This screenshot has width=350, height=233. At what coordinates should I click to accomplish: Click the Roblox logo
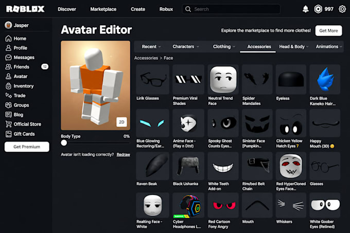[x=25, y=9]
